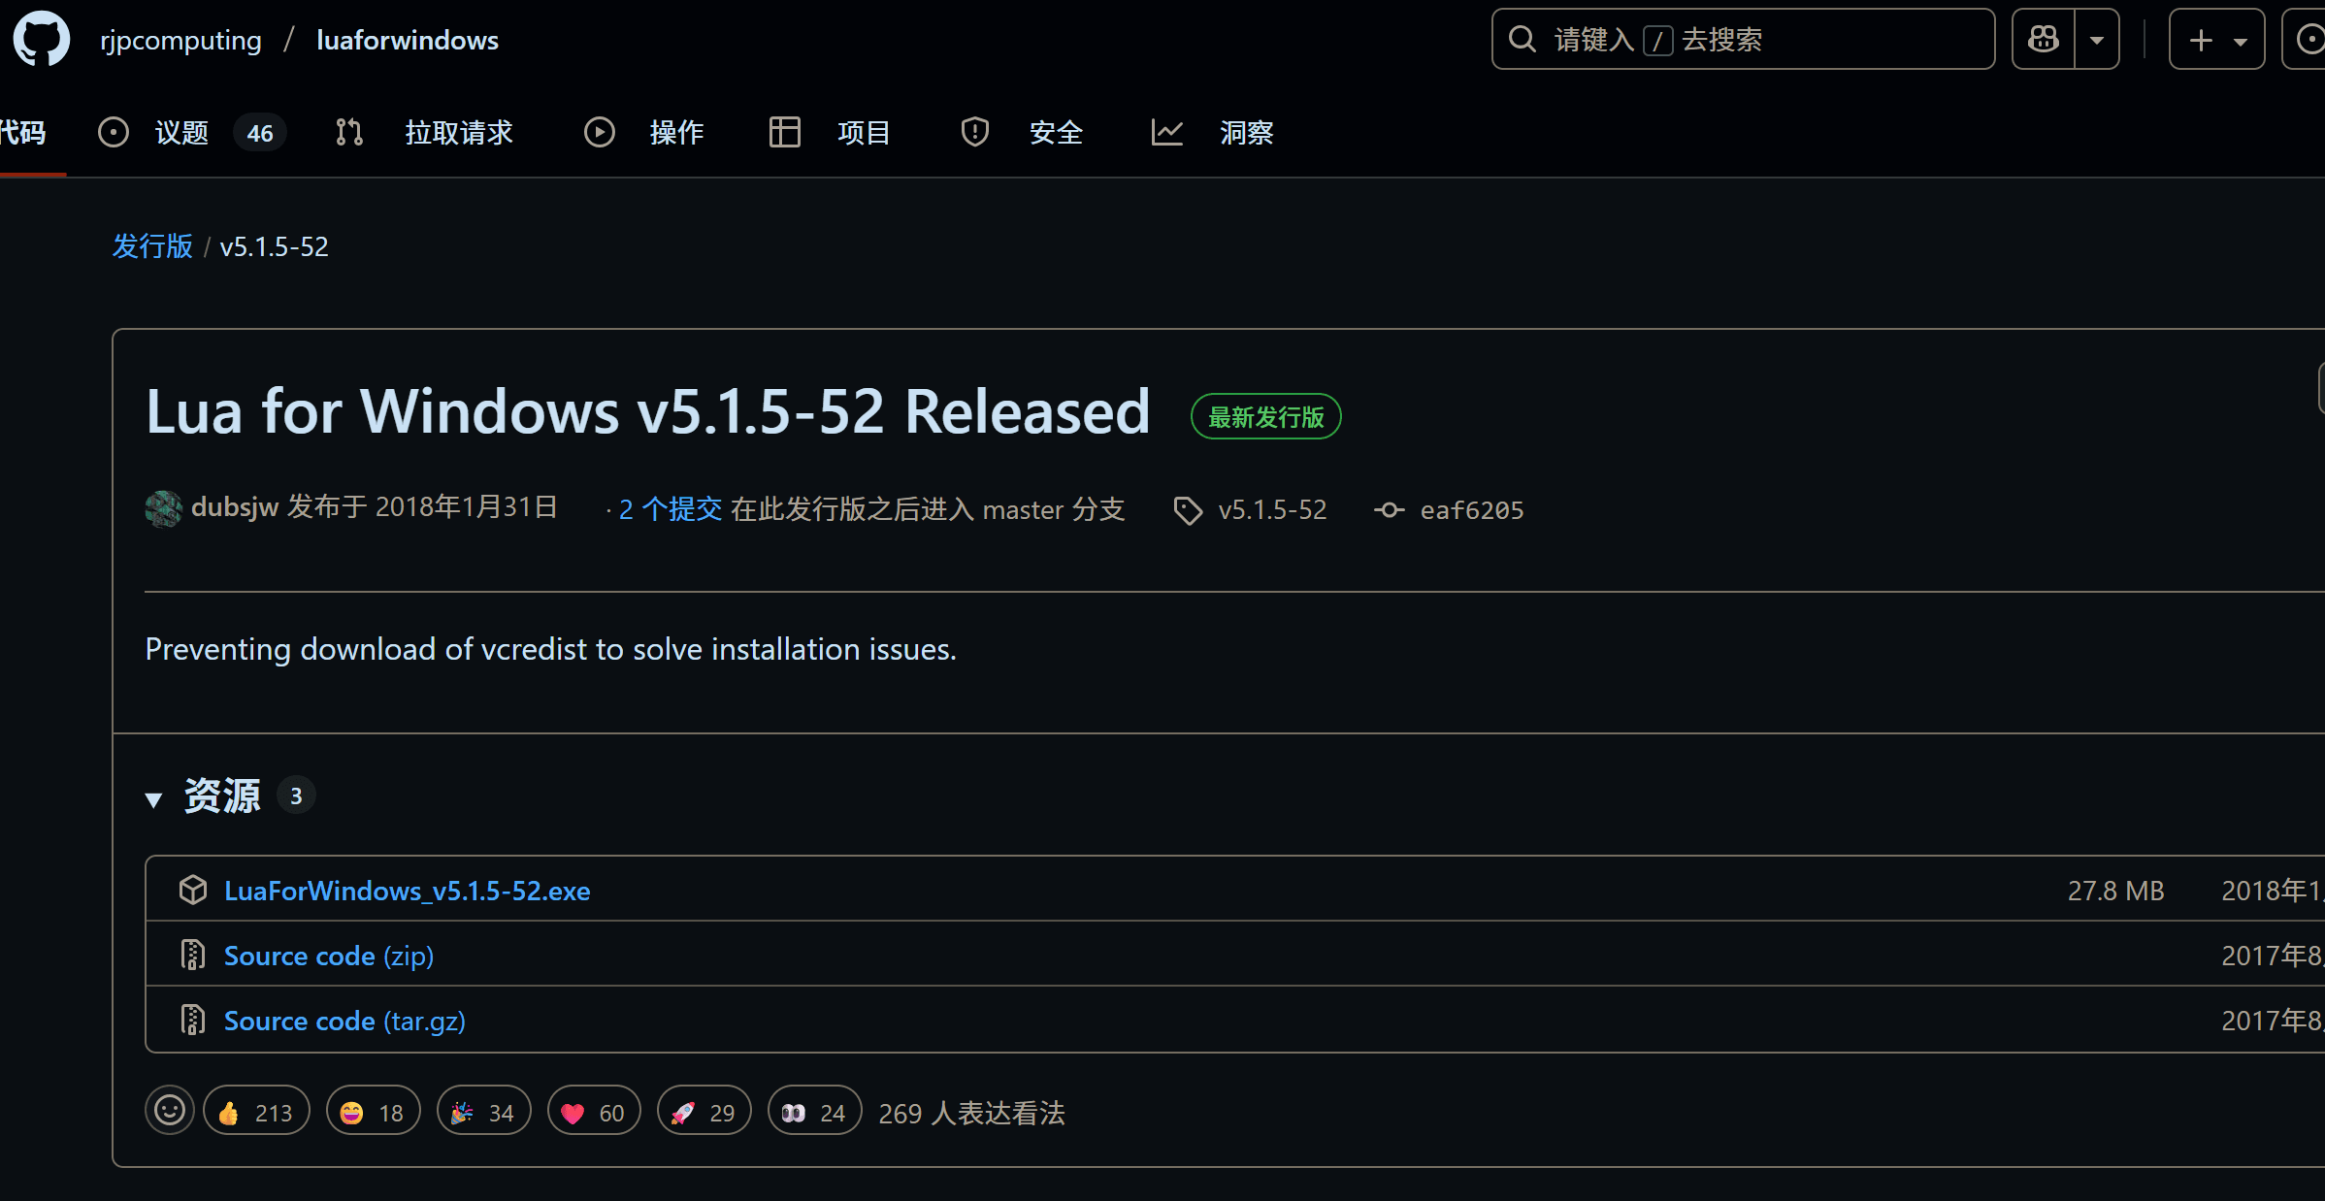Click the GitHub Octocat logo
The image size is (2325, 1201).
coord(42,40)
